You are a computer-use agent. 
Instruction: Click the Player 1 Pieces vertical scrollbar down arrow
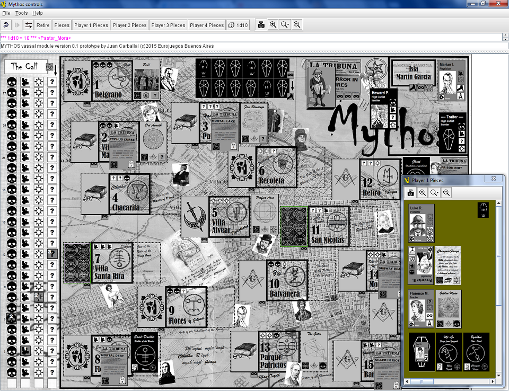click(499, 376)
